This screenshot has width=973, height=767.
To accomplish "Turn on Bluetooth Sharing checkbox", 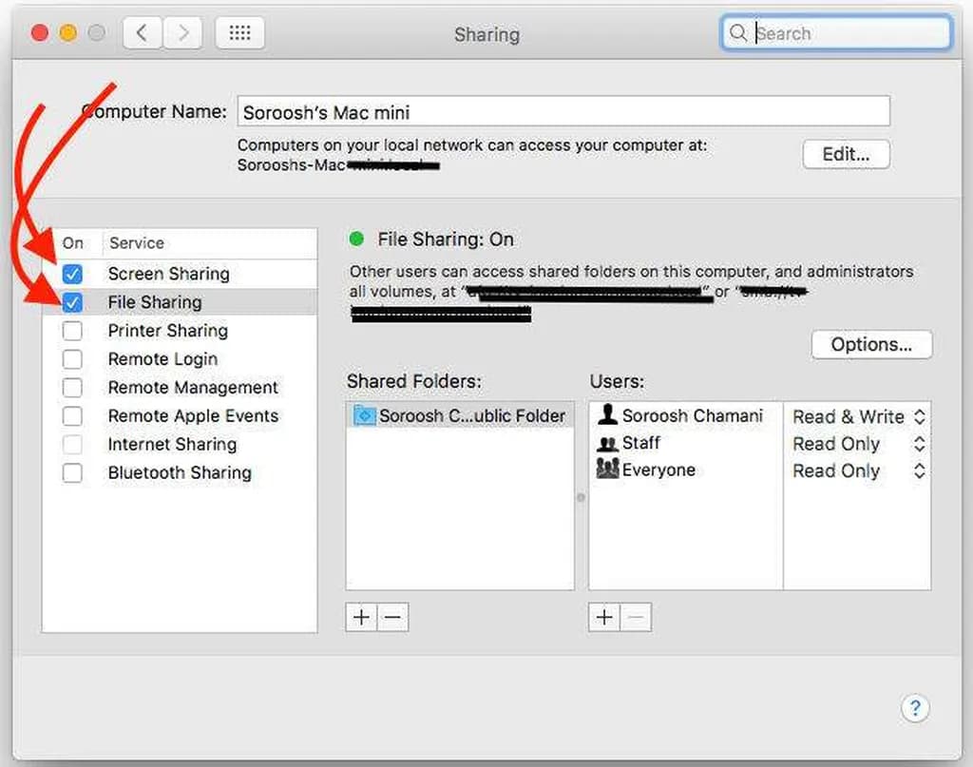I will tap(72, 472).
